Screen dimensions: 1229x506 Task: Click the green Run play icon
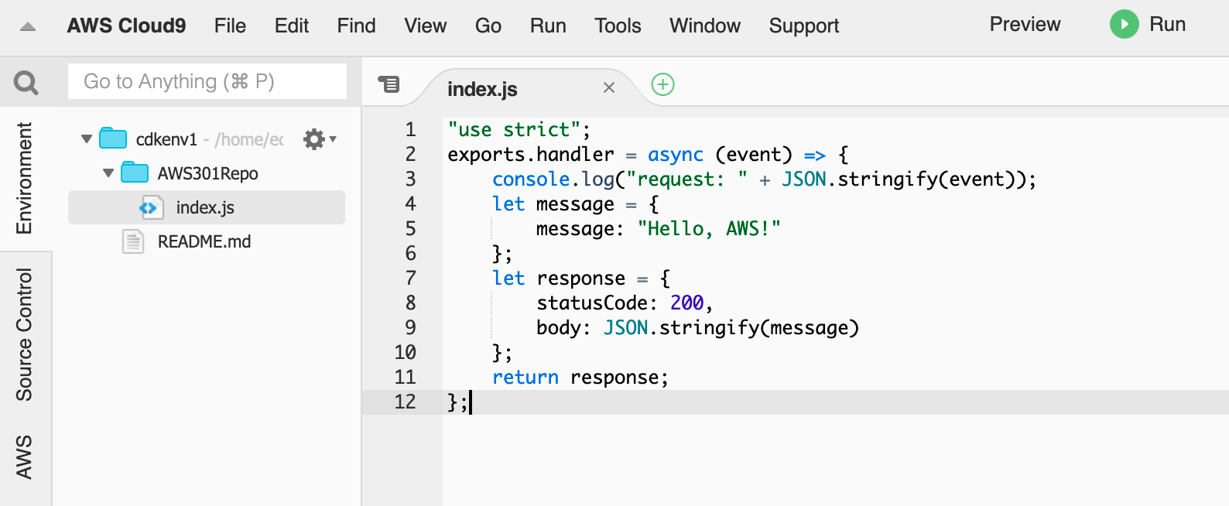click(x=1124, y=24)
